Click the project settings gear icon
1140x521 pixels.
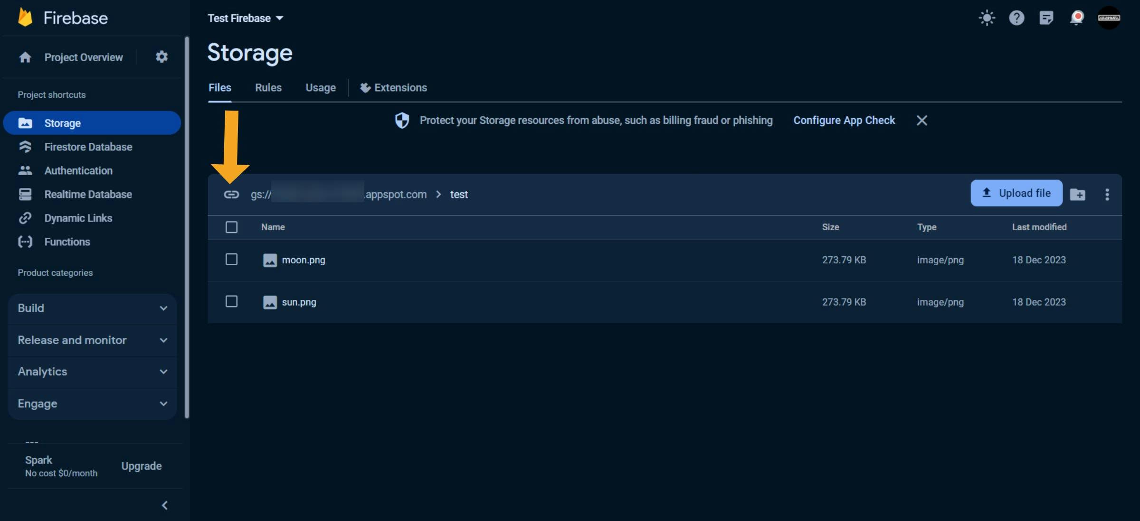(x=161, y=57)
